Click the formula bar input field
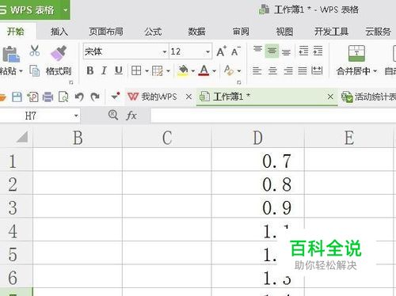 pos(273,116)
